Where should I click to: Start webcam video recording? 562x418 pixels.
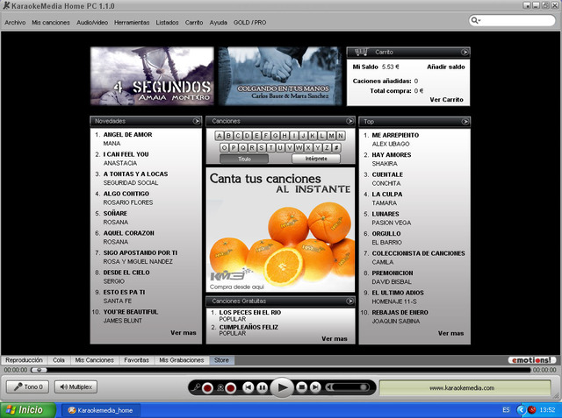tap(231, 387)
